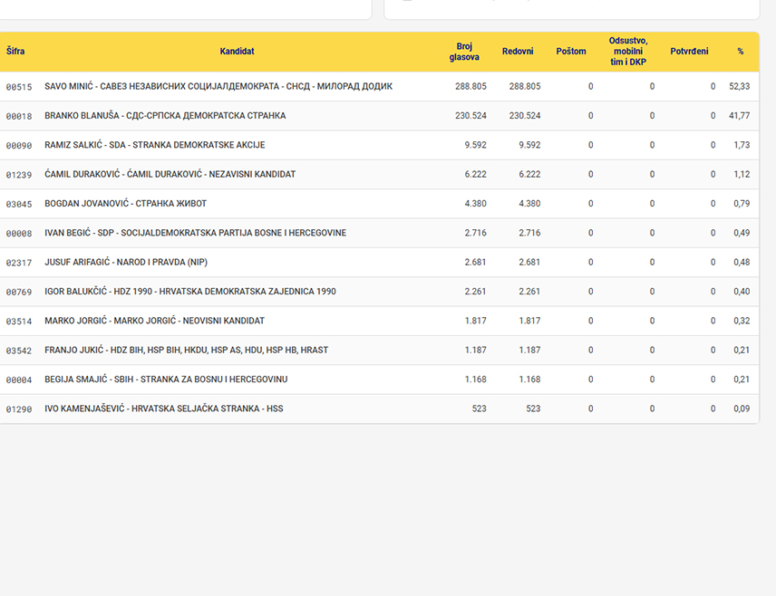Select the Potvrđeni column header
The width and height of the screenshot is (776, 596).
pos(689,52)
